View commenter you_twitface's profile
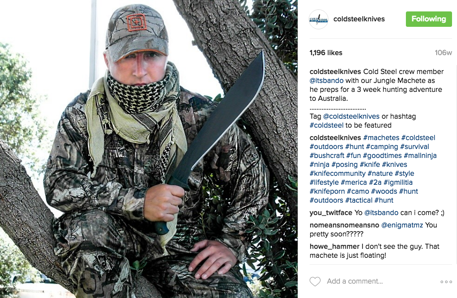Screen dimensions: 457x298 [x=331, y=213]
